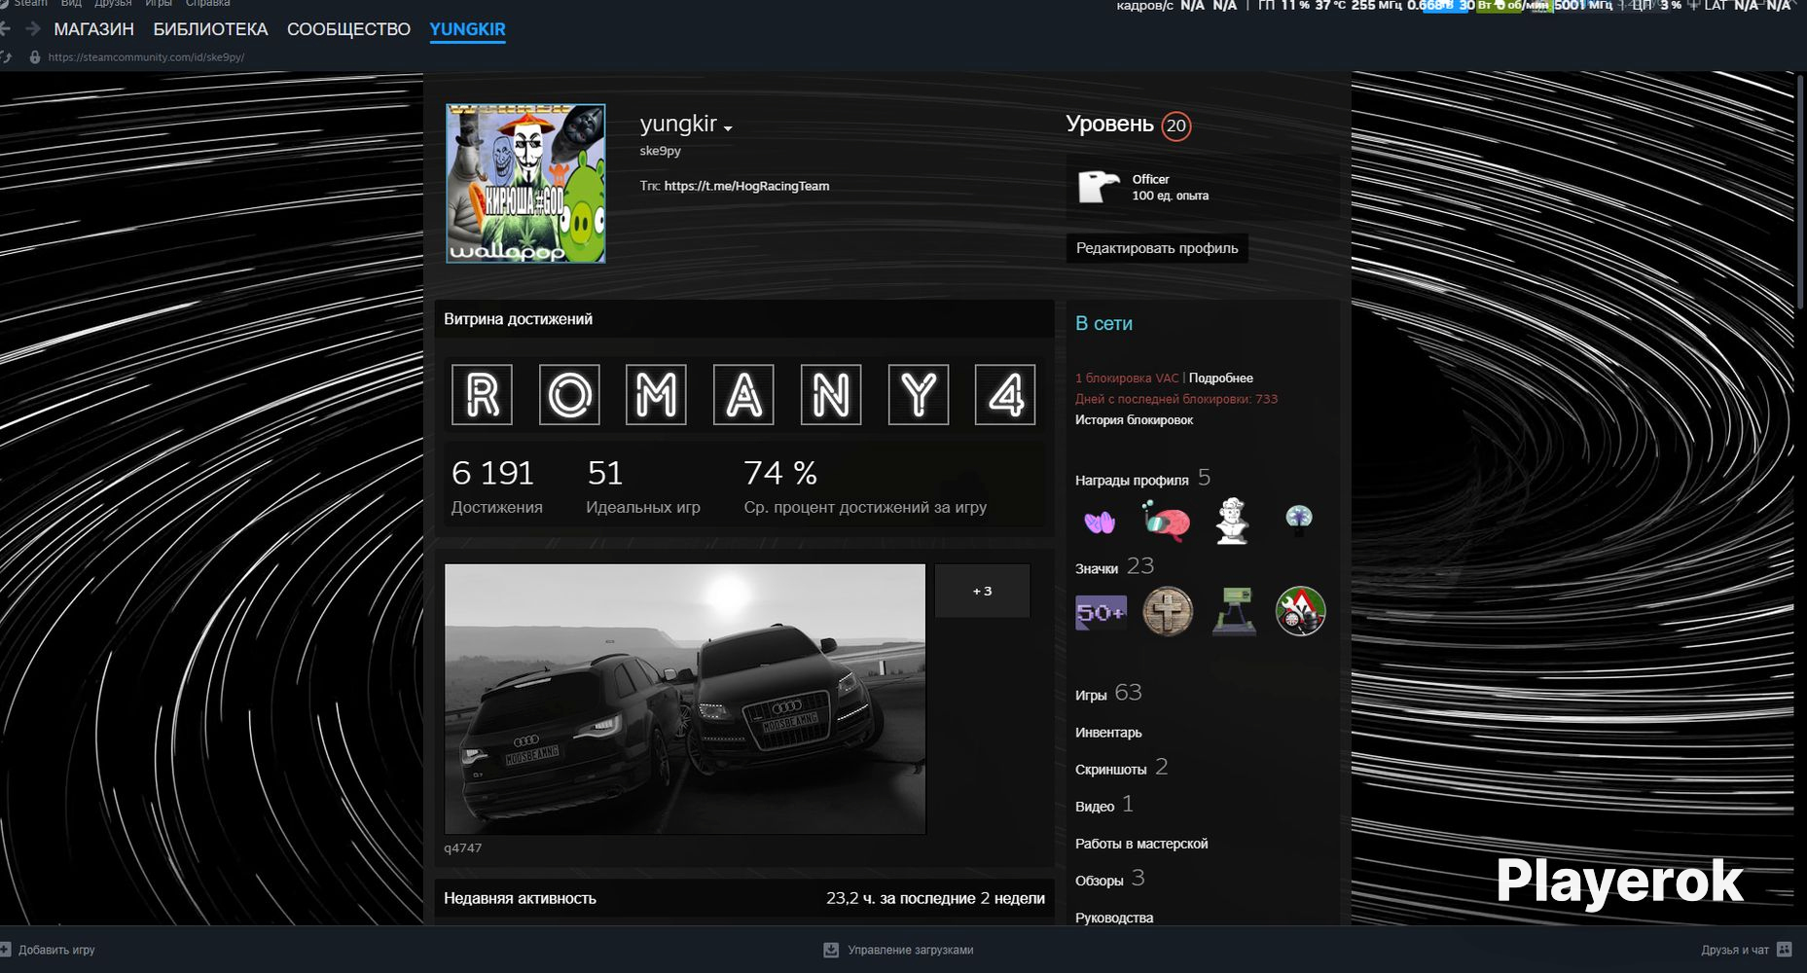Open the Друзья menu
Screen dimensions: 1807x973
click(x=113, y=4)
